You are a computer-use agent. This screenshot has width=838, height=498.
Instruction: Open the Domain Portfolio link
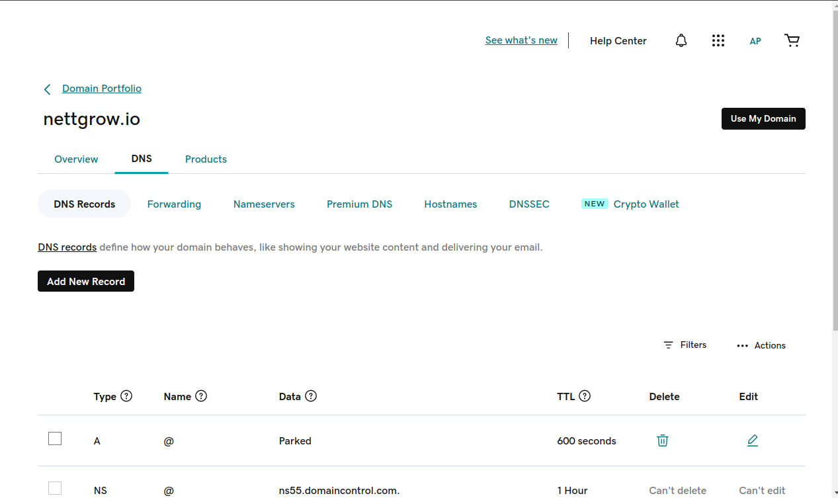(x=102, y=89)
